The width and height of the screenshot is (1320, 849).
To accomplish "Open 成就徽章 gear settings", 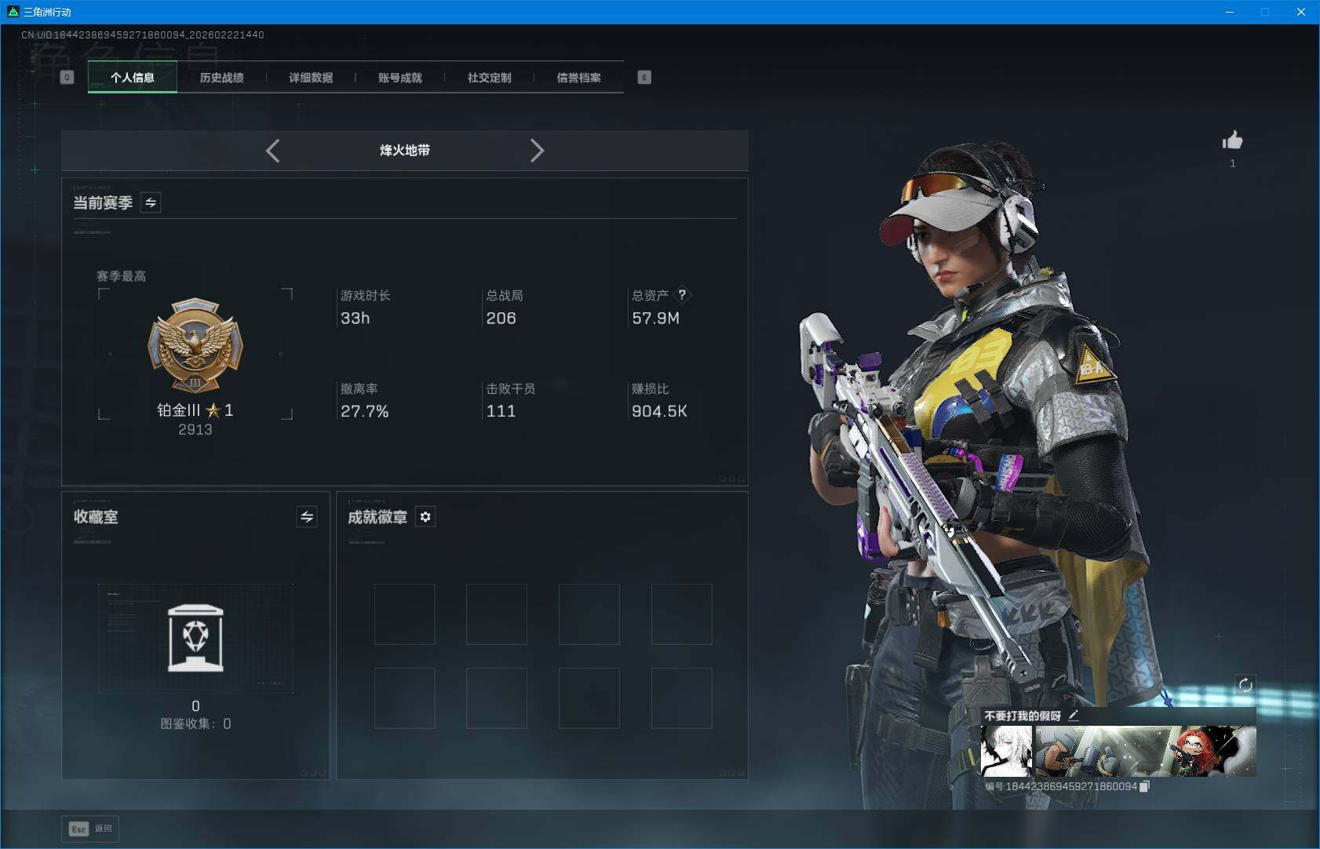I will [425, 516].
